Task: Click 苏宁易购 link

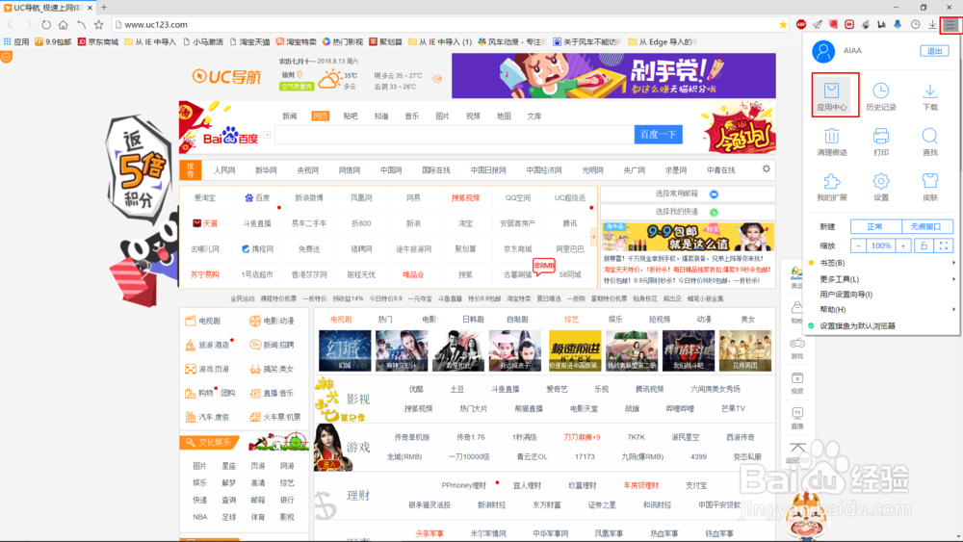Action: click(205, 274)
